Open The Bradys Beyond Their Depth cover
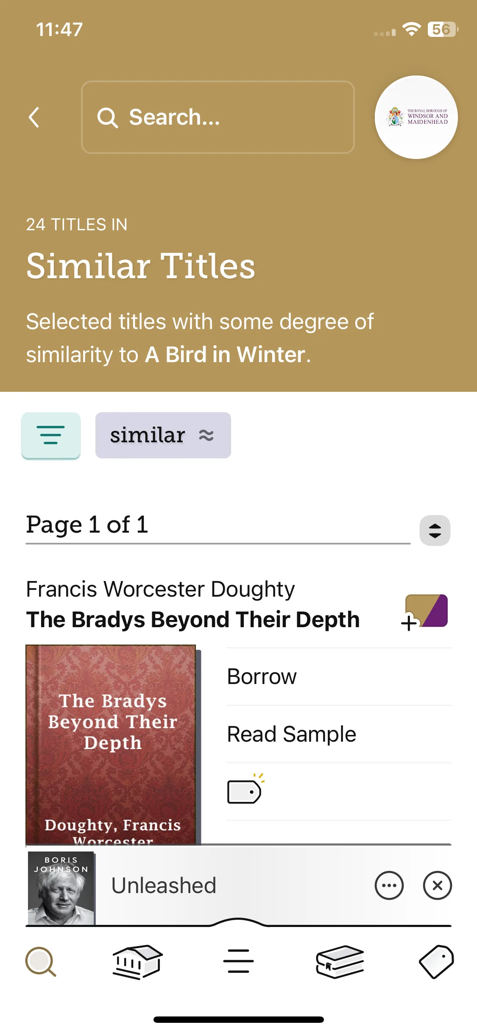 [x=111, y=745]
